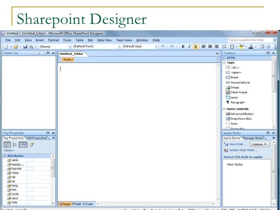Screen dimensions: 280x210
Task: Click the Undo arrow icon
Action: pyautogui.click(x=163, y=47)
